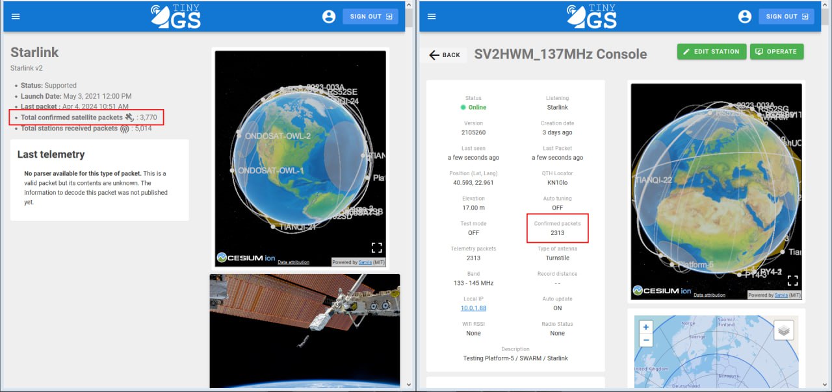This screenshot has height=392, width=832.
Task: Open Satvis link under console globe
Action: [781, 295]
